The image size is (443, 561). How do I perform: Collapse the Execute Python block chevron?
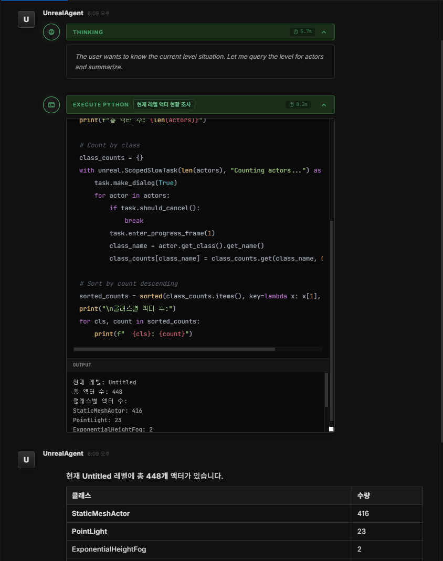tap(324, 104)
